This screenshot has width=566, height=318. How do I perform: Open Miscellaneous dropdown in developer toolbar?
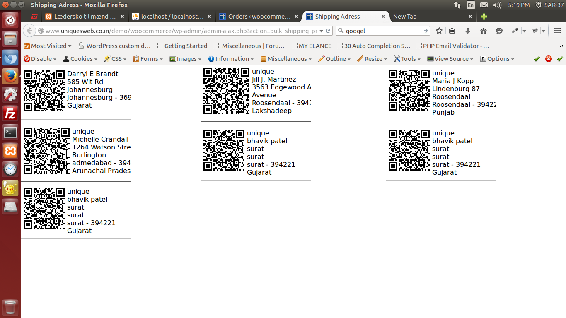click(x=286, y=59)
